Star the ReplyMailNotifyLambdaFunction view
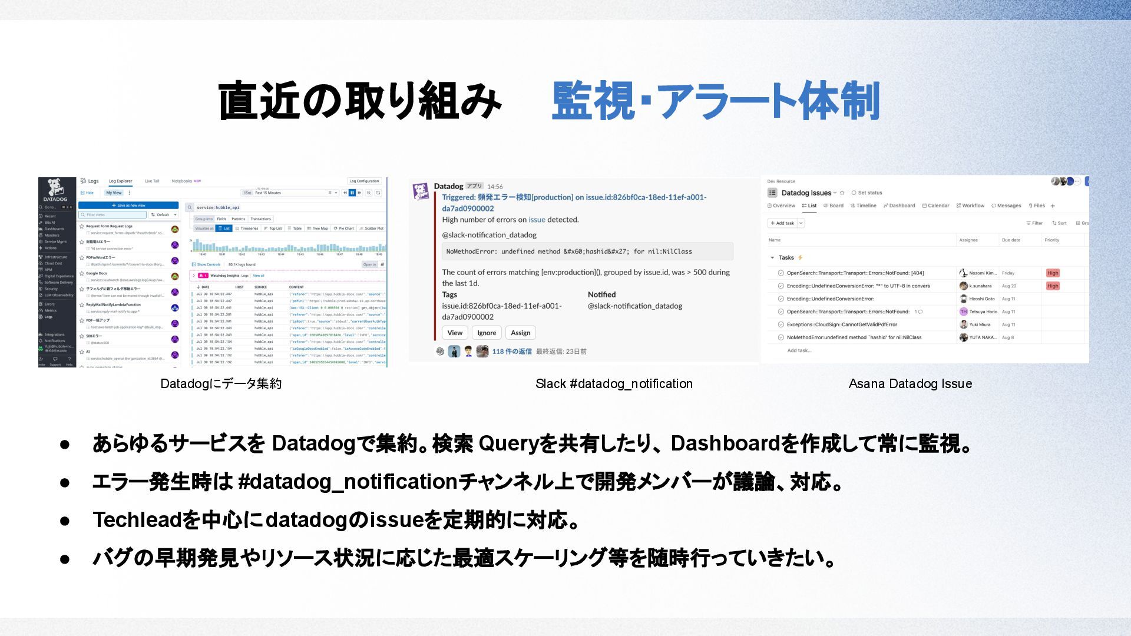 81,304
